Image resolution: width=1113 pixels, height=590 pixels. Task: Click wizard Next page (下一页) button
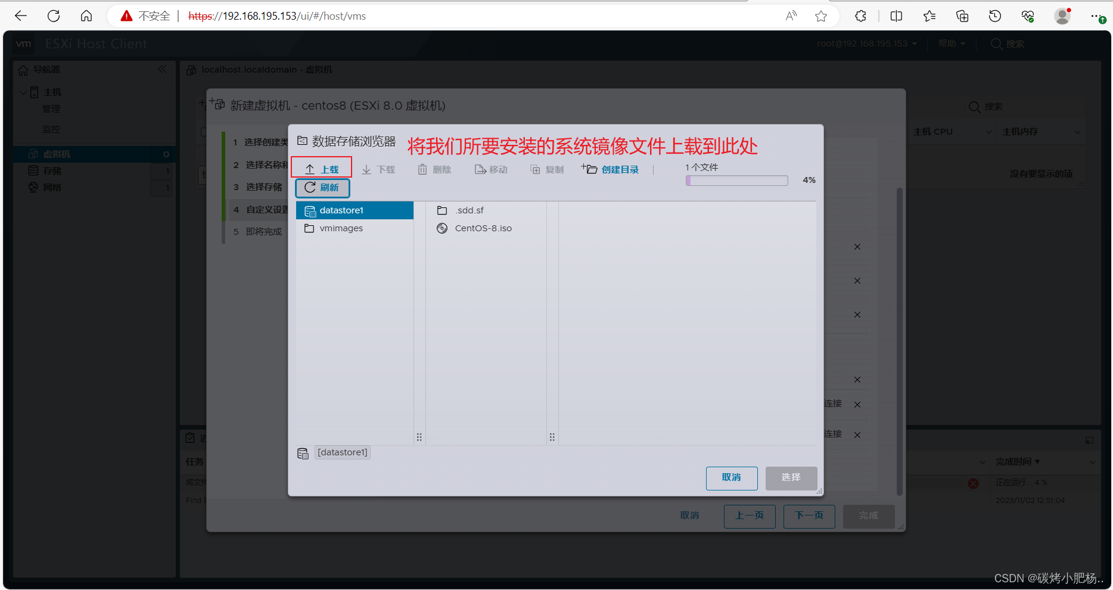click(x=809, y=516)
